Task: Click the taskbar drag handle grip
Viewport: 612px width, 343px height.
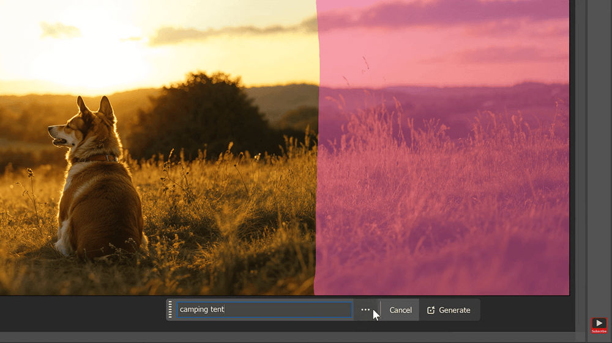Action: pos(170,309)
